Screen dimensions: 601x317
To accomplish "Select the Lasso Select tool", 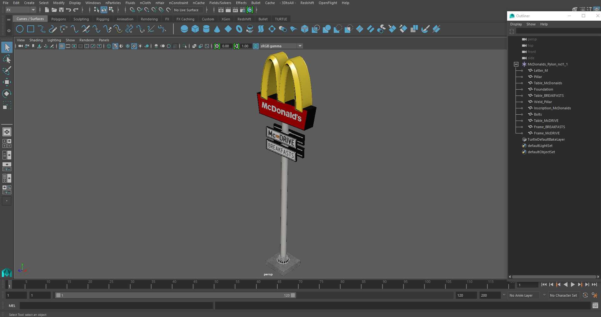I will coord(7,59).
